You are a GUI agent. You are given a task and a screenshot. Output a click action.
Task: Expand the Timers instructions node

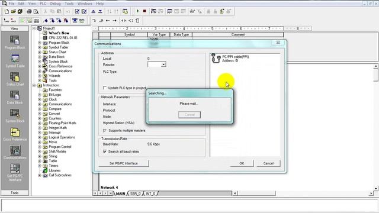[40, 166]
